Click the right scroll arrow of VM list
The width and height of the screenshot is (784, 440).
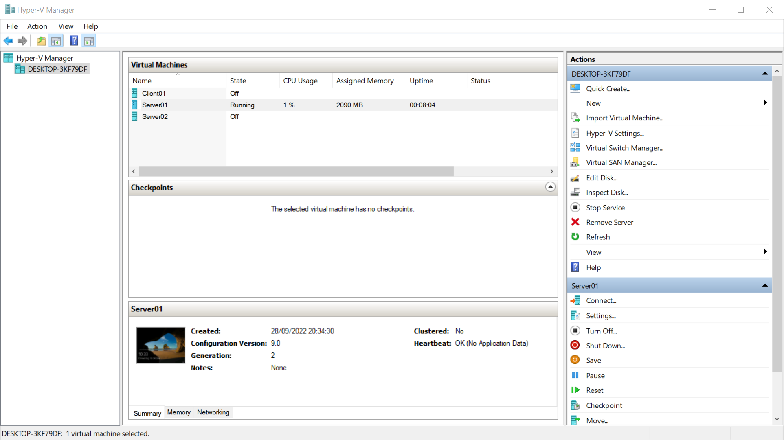[552, 171]
